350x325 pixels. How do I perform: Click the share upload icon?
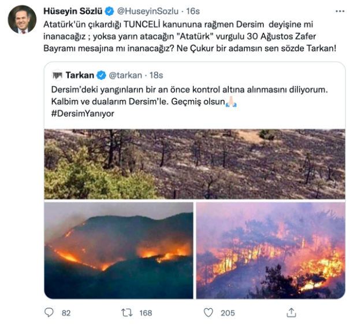291,312
